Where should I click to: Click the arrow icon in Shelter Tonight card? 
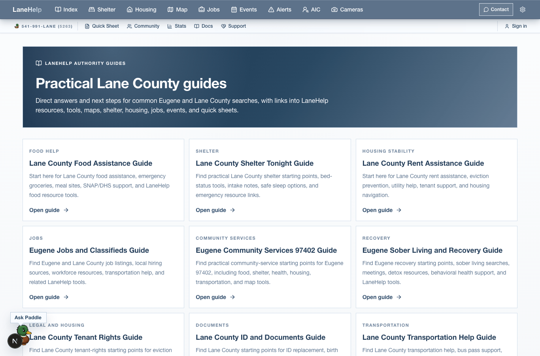(x=232, y=210)
